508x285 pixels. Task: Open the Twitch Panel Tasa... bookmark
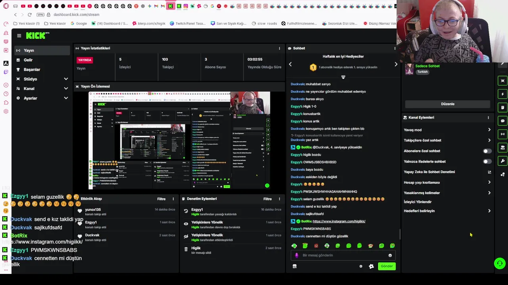pyautogui.click(x=188, y=23)
